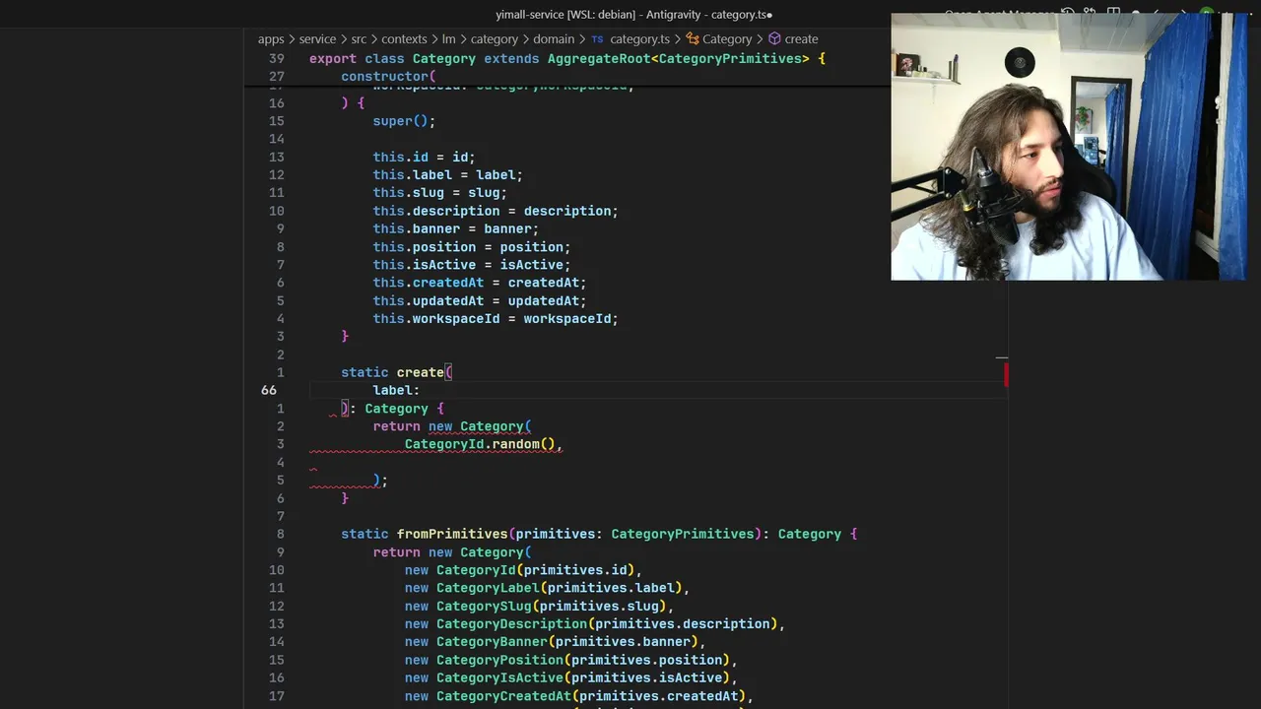Viewport: 1261px width, 709px height.
Task: Place cursor after 'label:' parameter
Action: click(x=421, y=390)
